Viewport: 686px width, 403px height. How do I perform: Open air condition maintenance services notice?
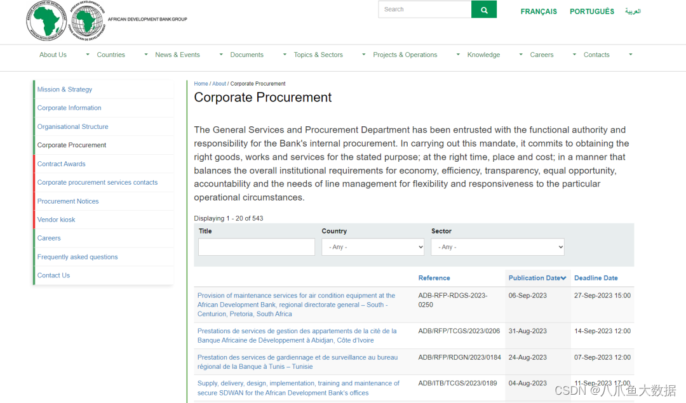pos(296,305)
